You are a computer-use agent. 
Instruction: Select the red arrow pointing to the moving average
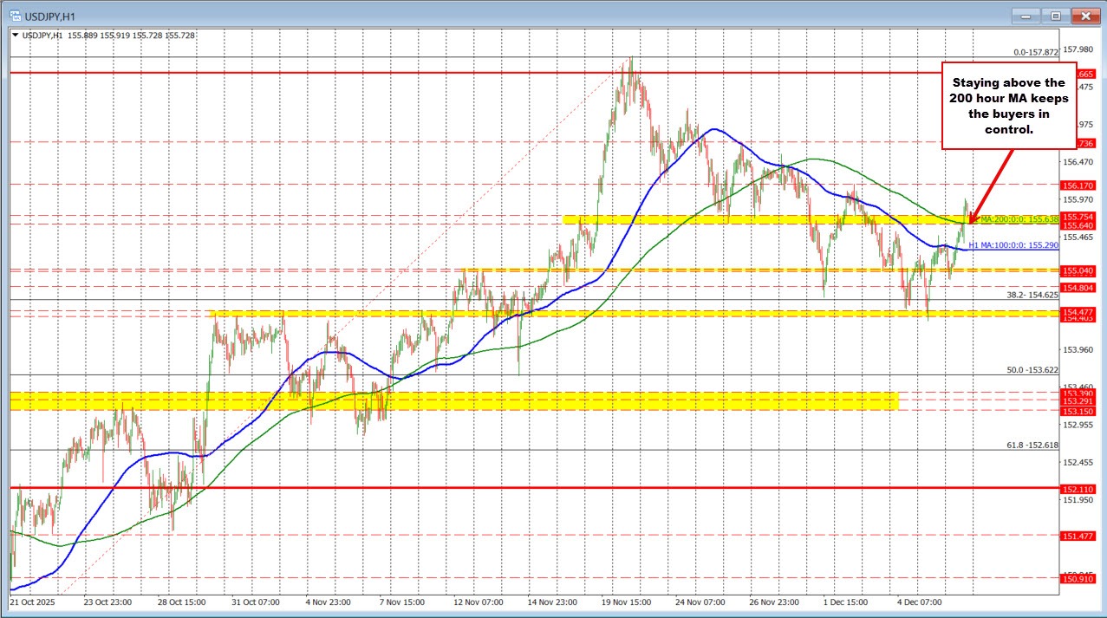click(994, 186)
